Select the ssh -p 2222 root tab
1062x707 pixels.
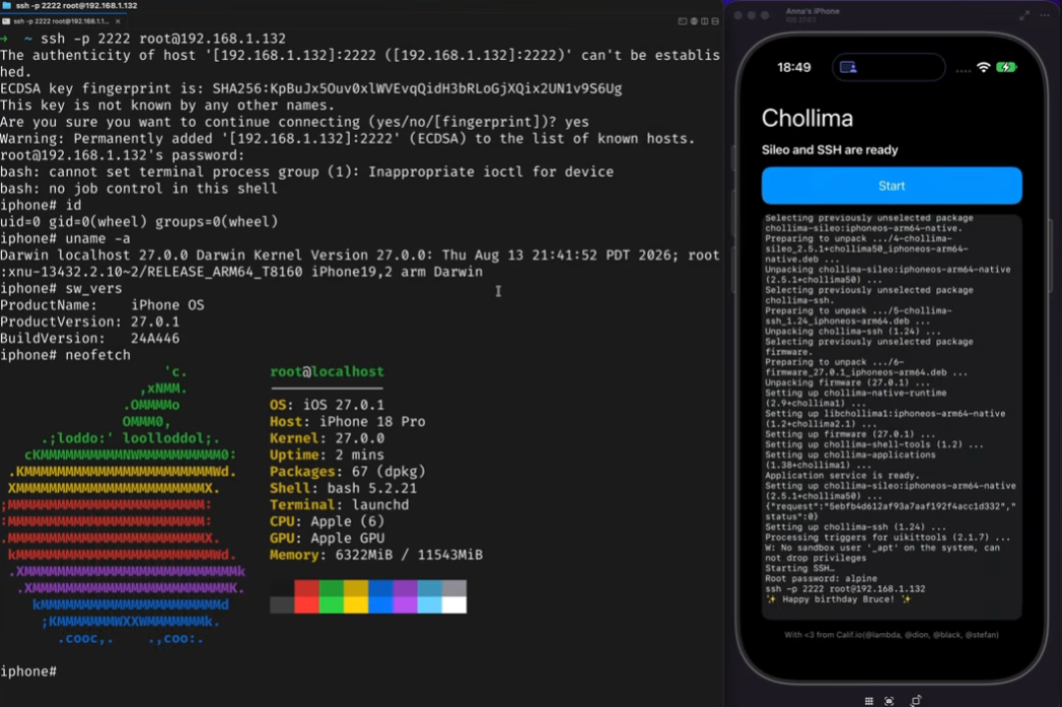tap(63, 22)
